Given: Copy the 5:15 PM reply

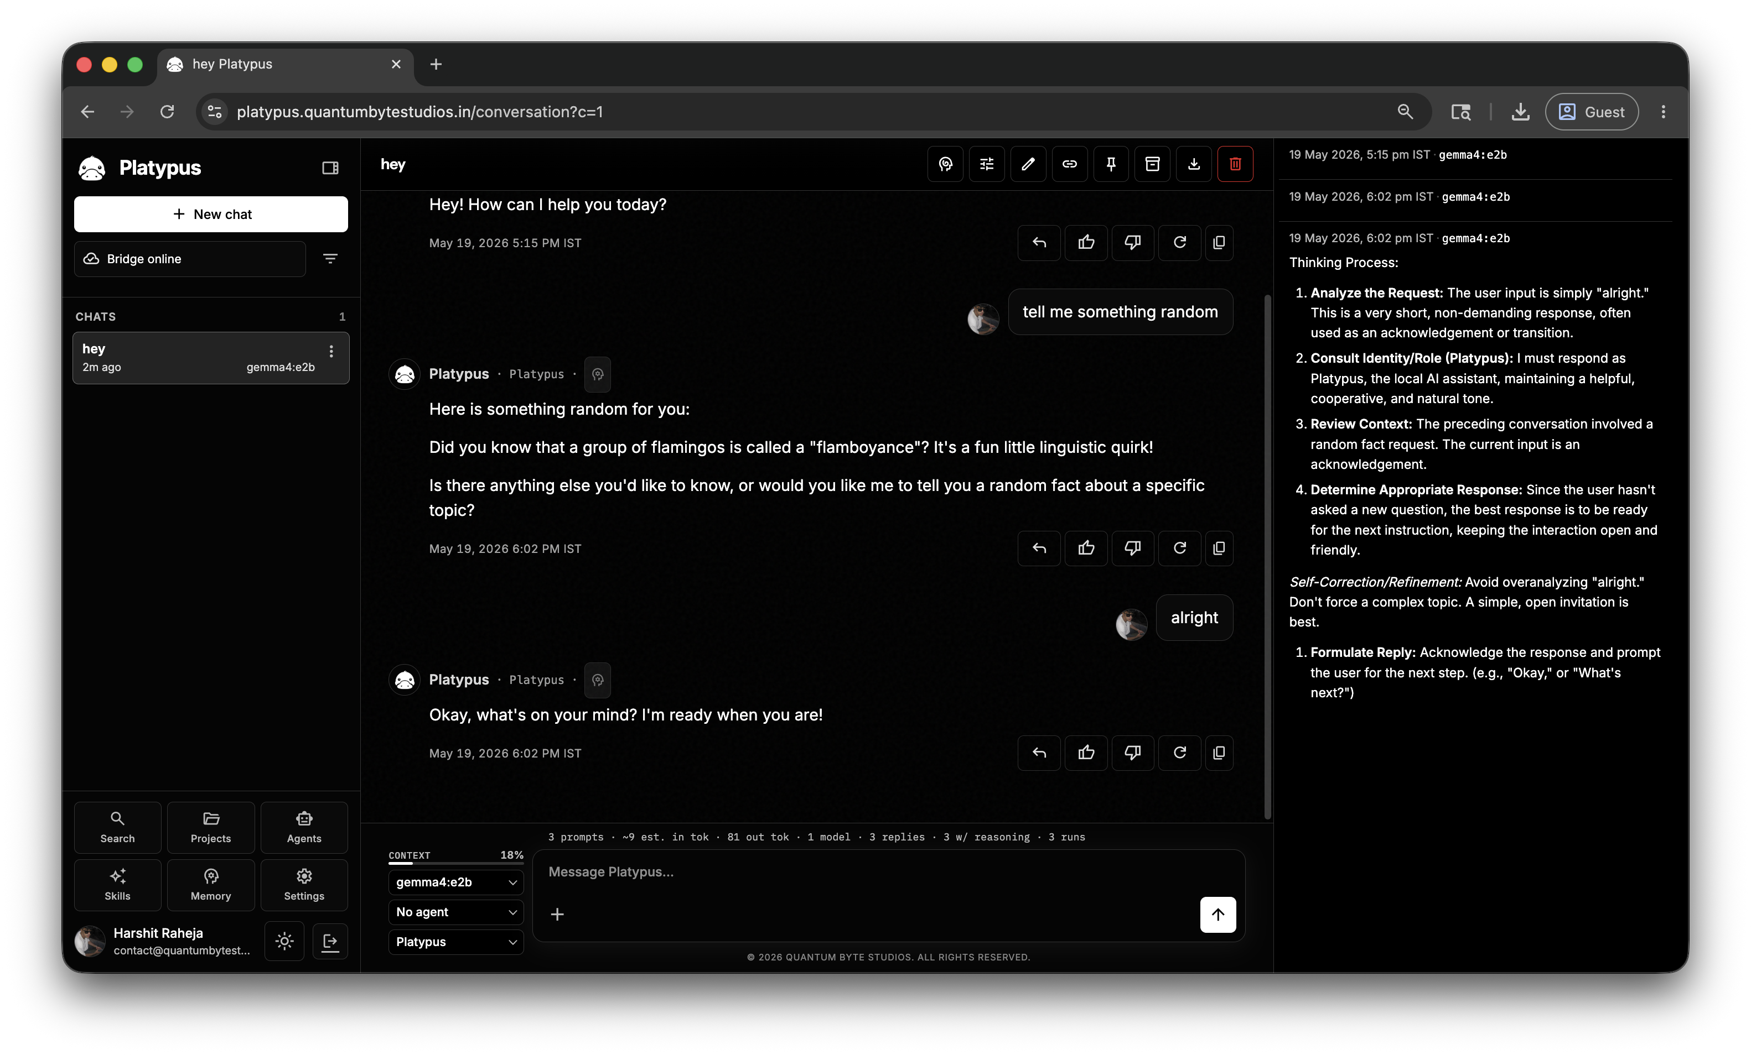Looking at the screenshot, I should point(1220,243).
